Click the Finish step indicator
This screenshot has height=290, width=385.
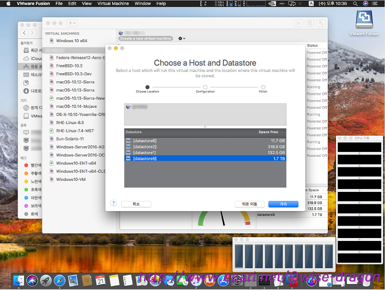pos(263,87)
